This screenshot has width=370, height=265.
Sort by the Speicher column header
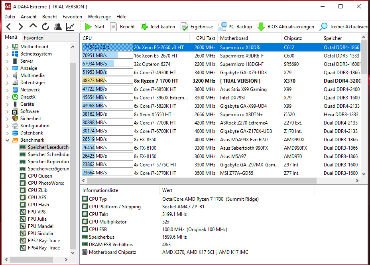pyautogui.click(x=341, y=38)
